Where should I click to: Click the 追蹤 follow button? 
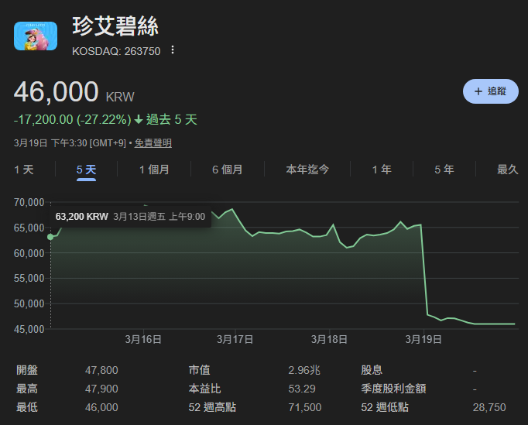coord(490,91)
